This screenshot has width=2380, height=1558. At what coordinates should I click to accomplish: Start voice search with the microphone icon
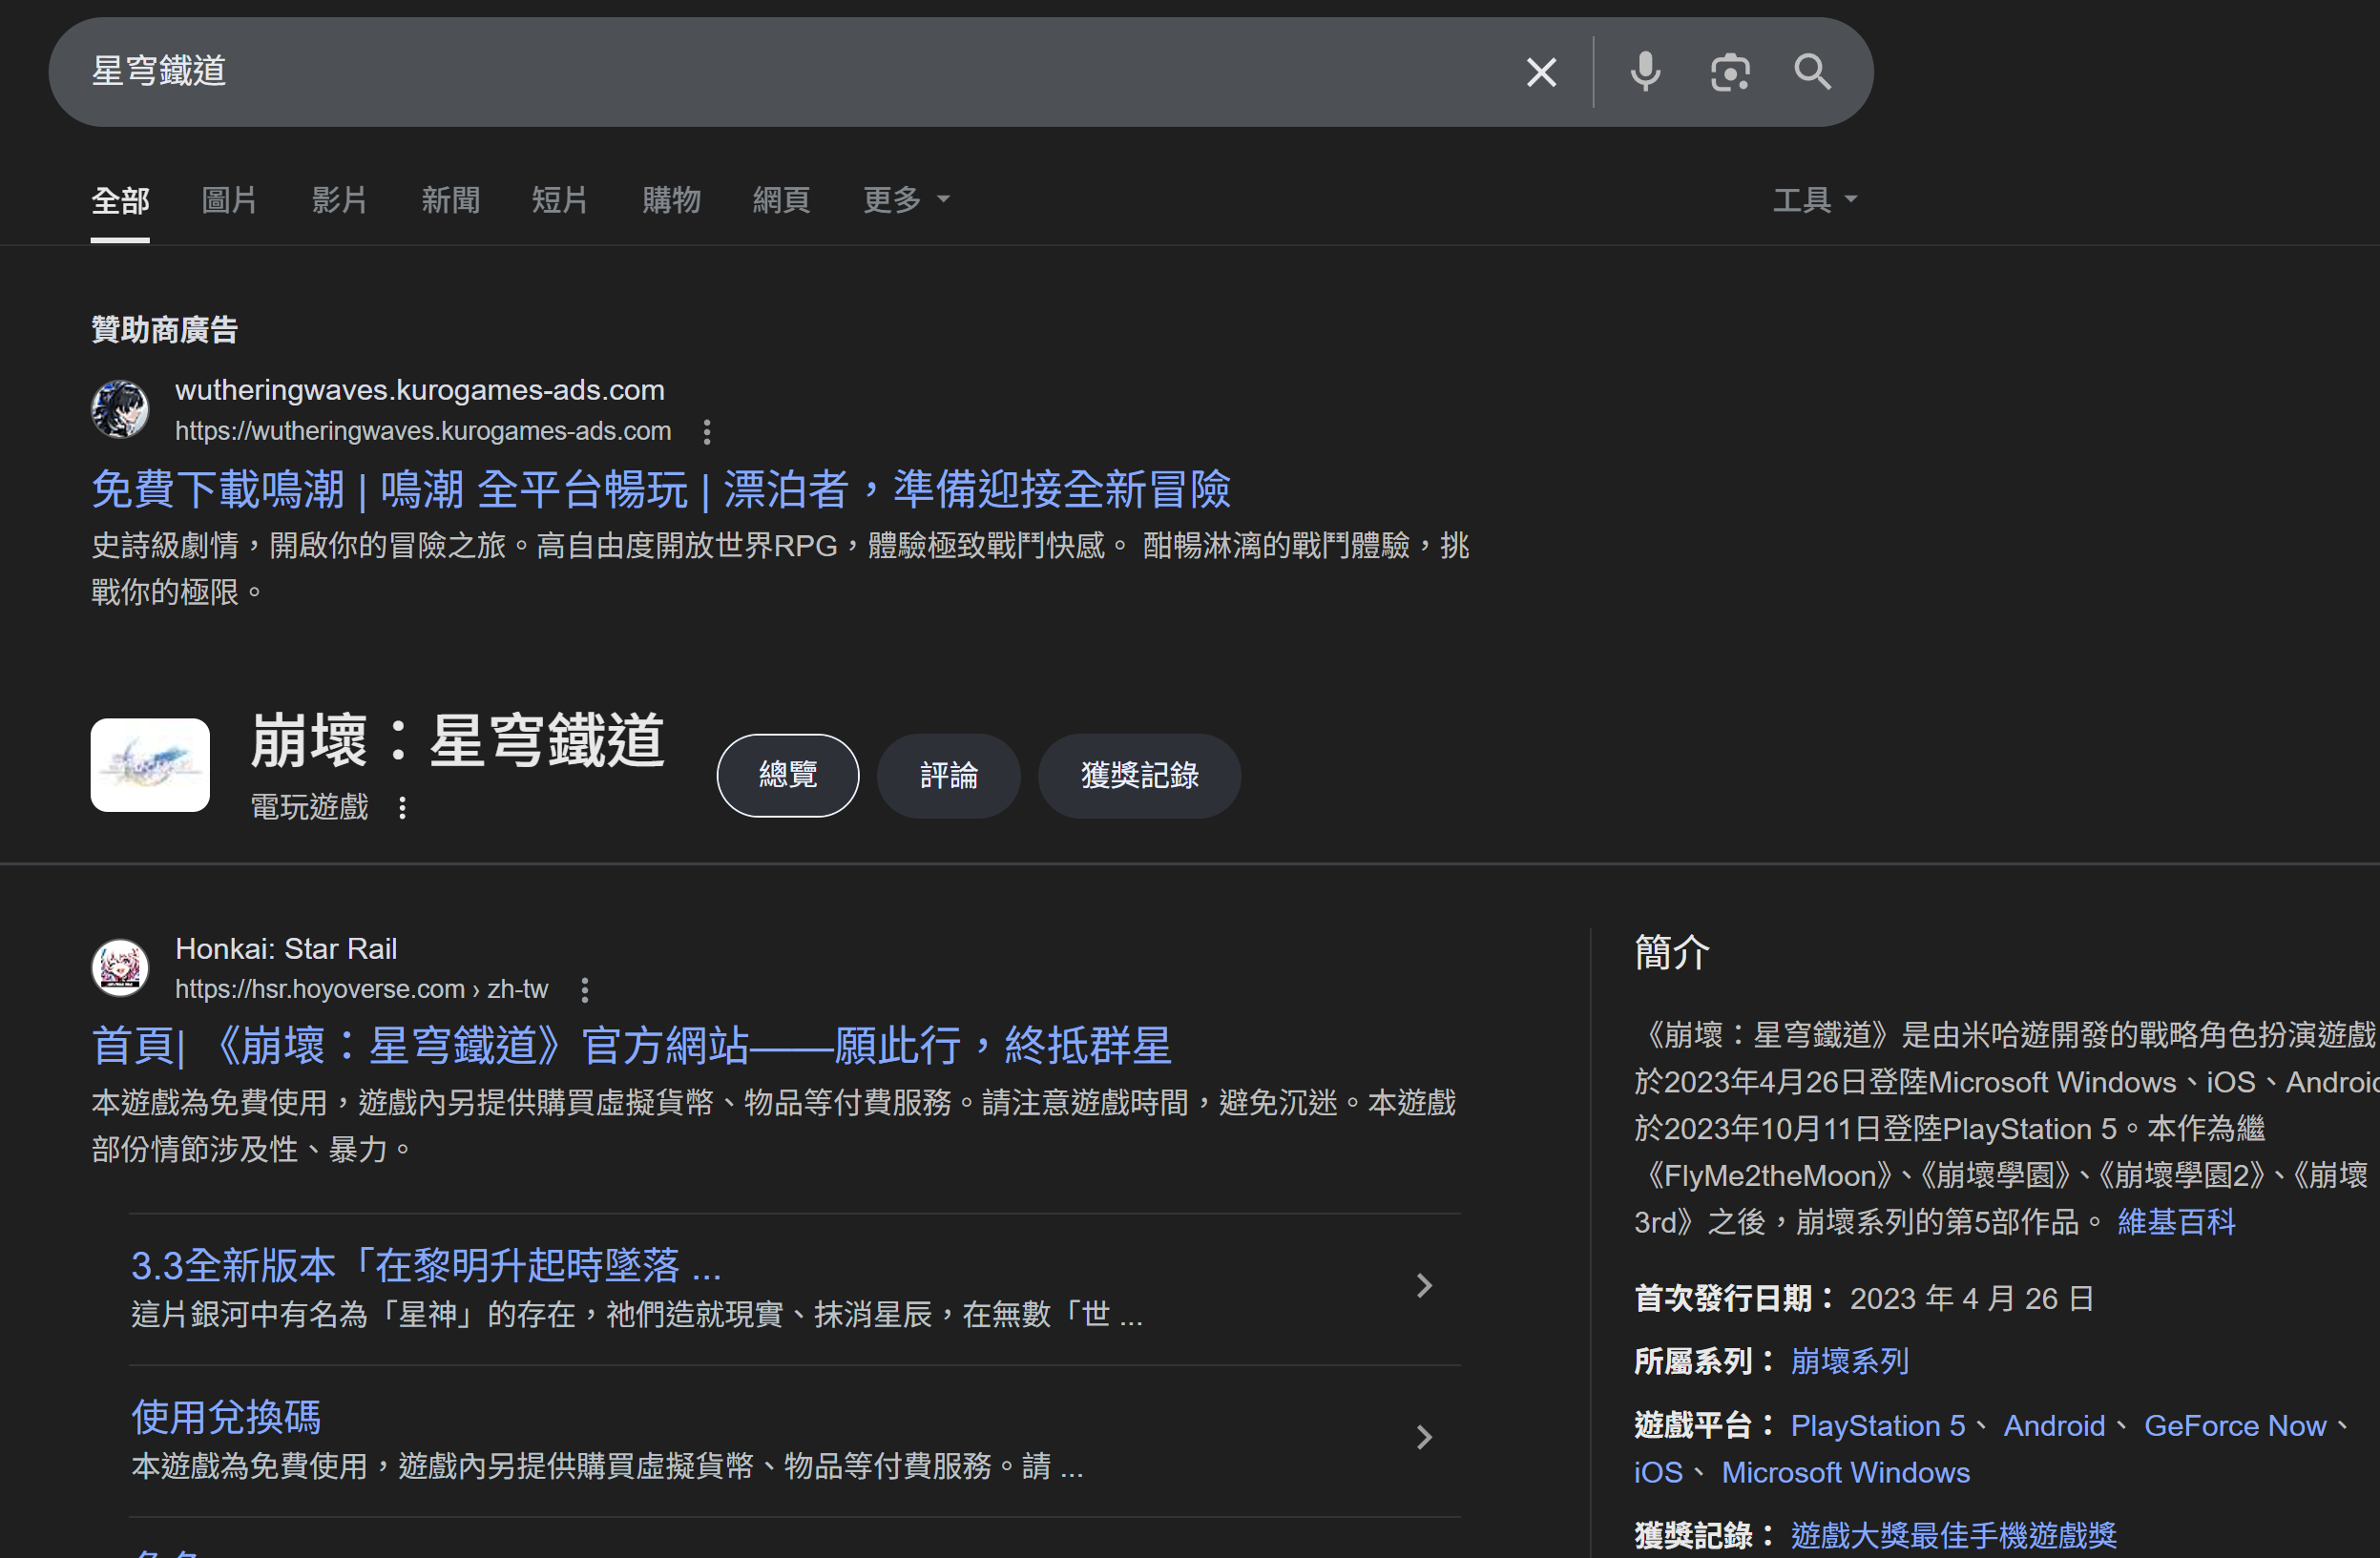tap(1645, 72)
